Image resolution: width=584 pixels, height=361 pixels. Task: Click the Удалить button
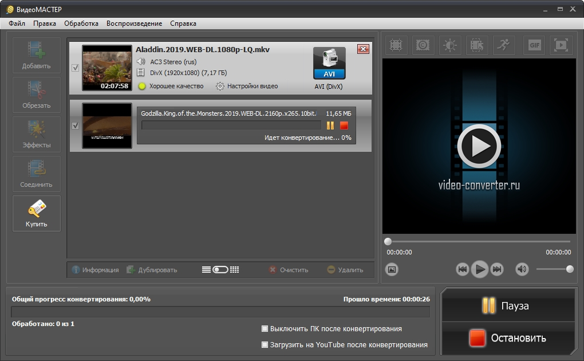[345, 270]
